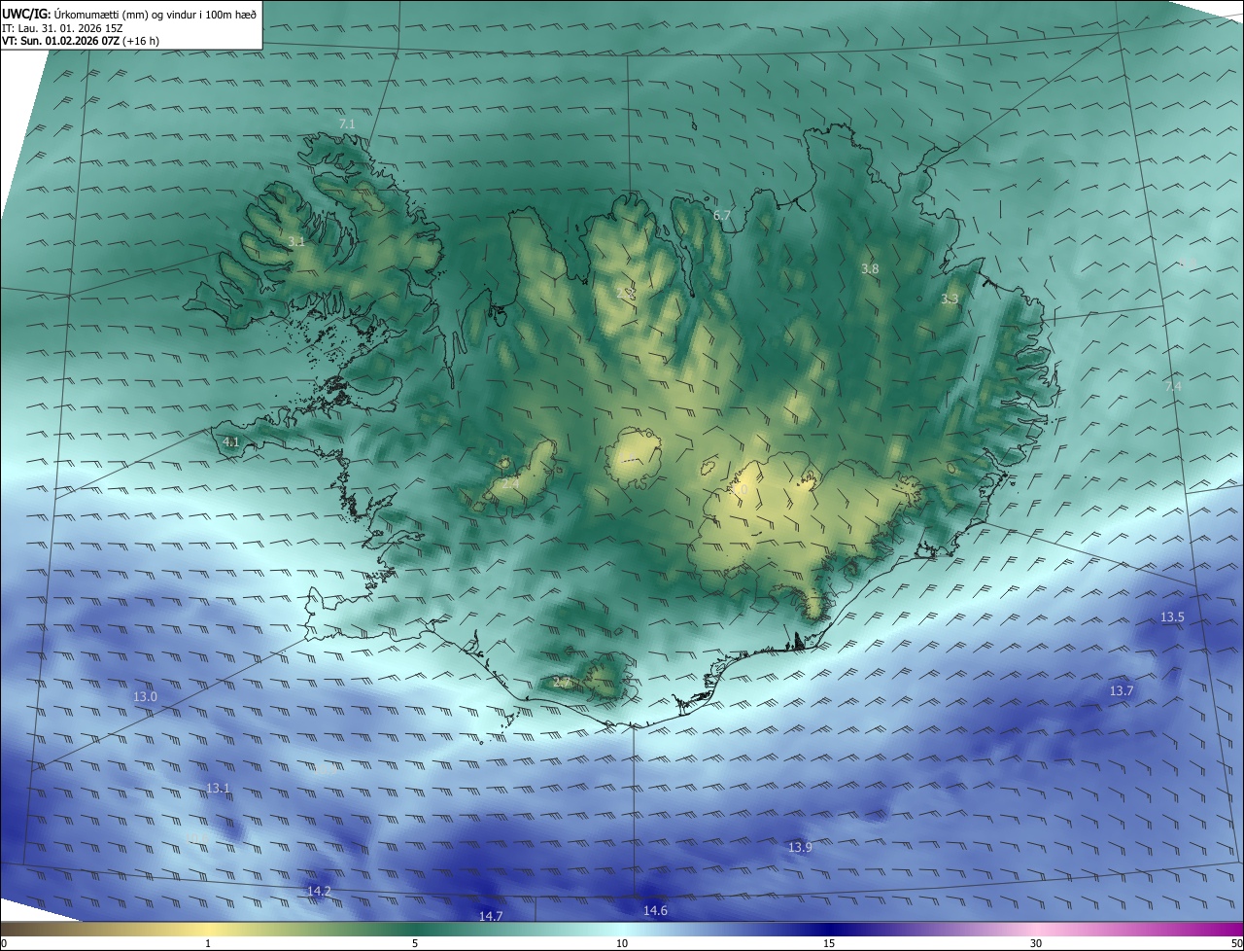Image resolution: width=1244 pixels, height=951 pixels.
Task: Click the initial time 'IT: Lau. 31. 01. 2026 15Z'
Action: point(61,28)
